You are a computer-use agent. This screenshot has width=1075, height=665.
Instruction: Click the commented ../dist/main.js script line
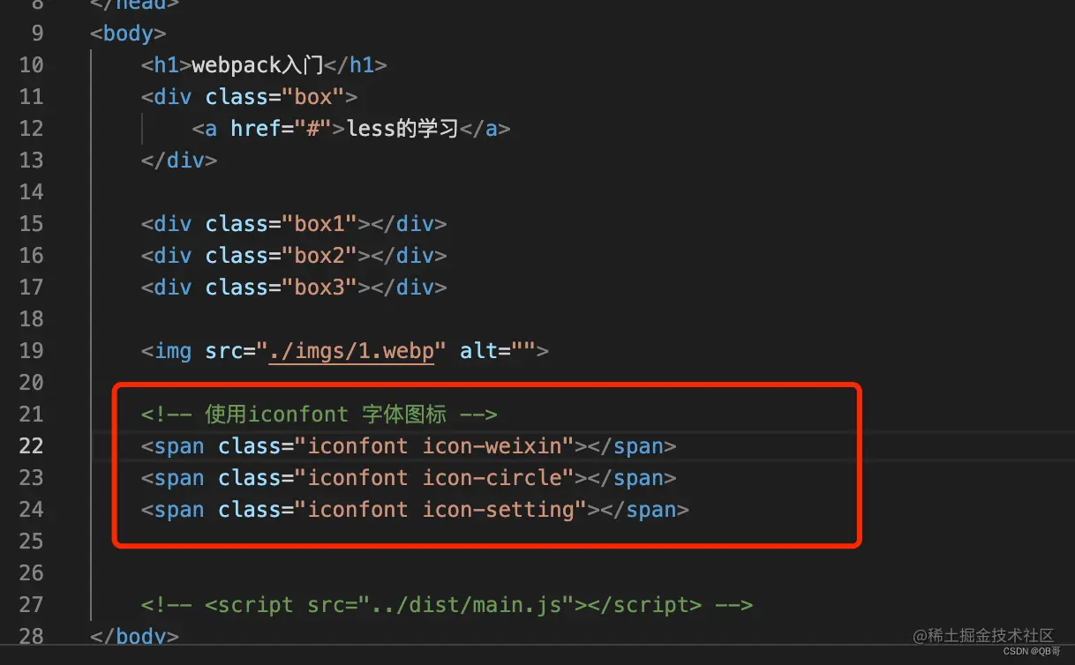tap(447, 605)
